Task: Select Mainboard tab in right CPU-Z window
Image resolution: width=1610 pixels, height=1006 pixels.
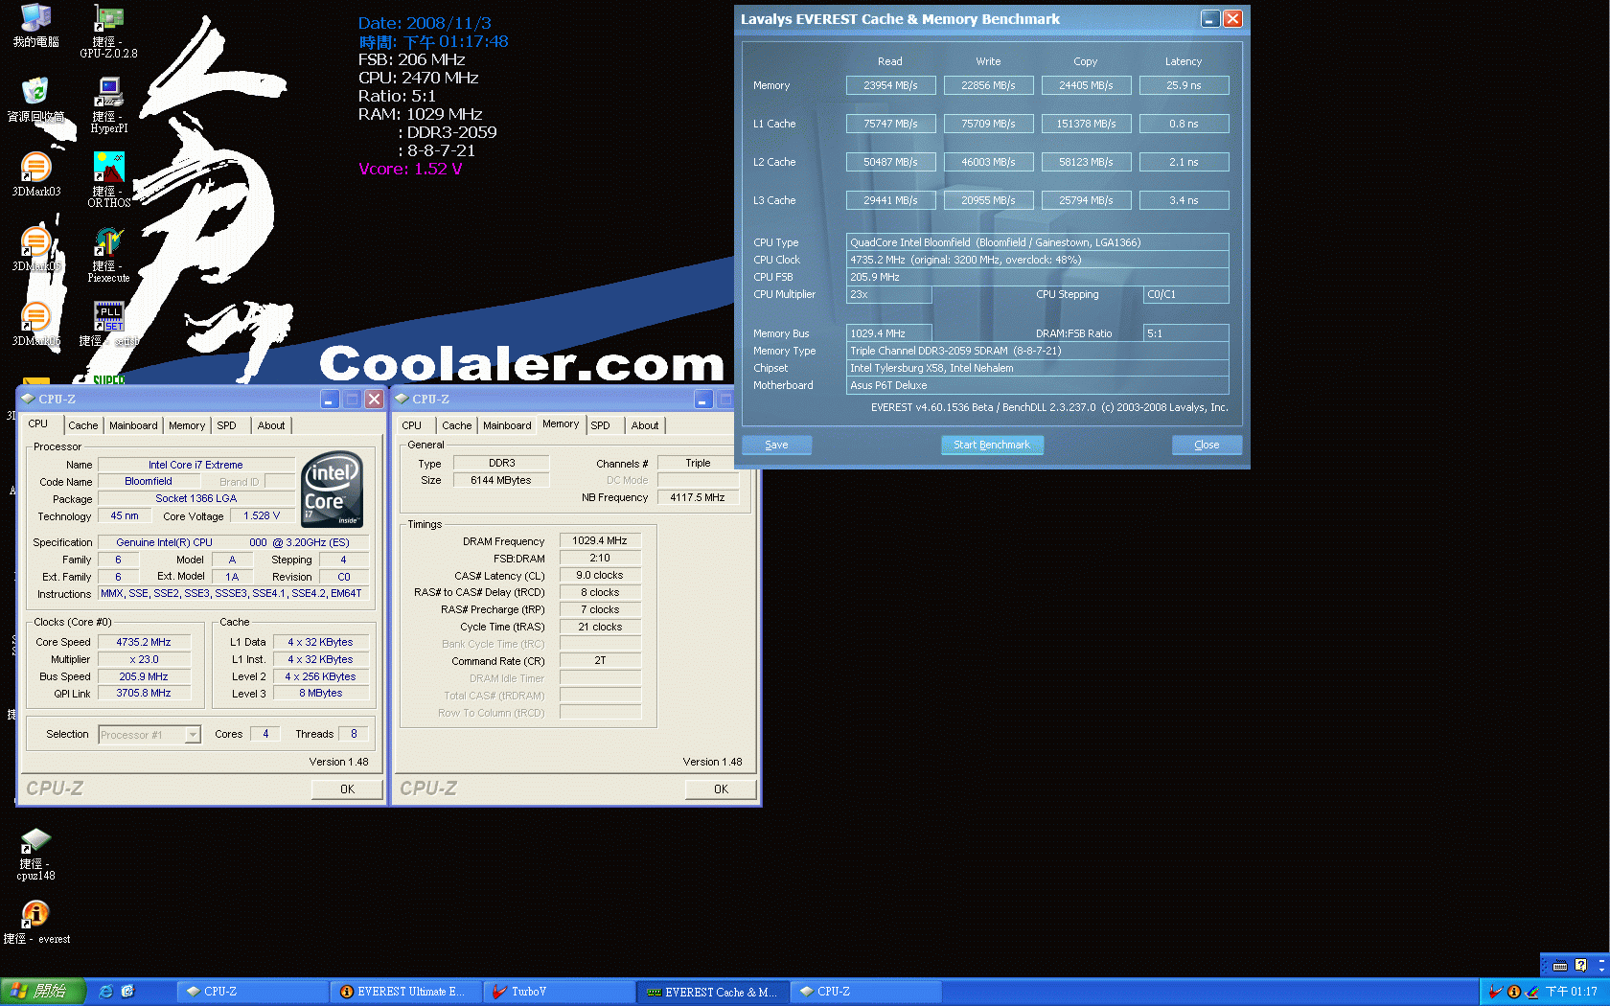Action: [507, 425]
